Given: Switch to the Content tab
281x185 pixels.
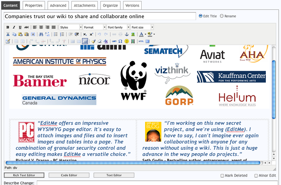Looking at the screenshot, I should pos(10,5).
